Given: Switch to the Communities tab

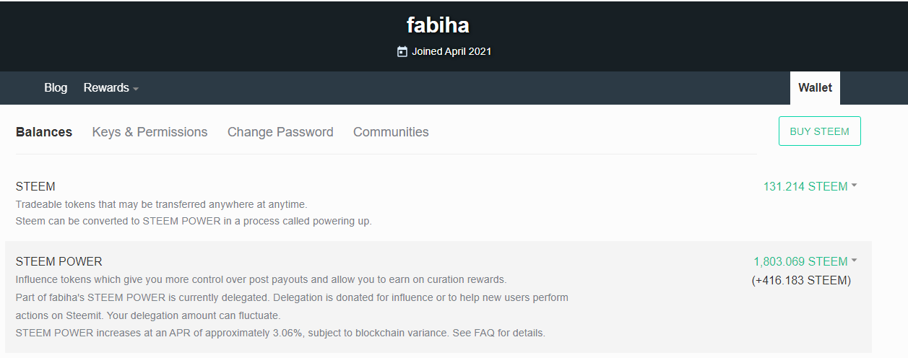Looking at the screenshot, I should pyautogui.click(x=391, y=132).
